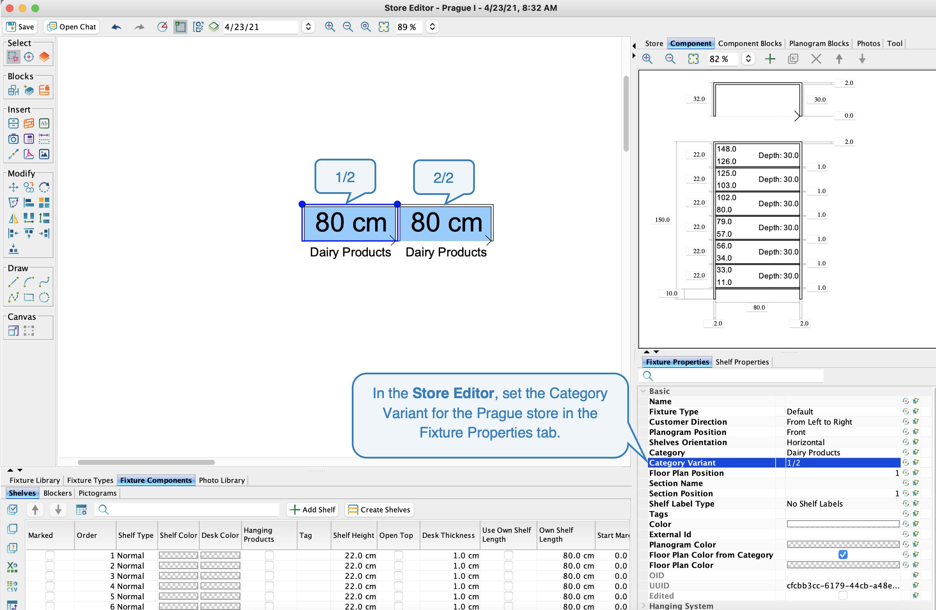The image size is (936, 610).
Task: Click the zoom stepper beside 82 % in the Component panel
Action: coord(748,59)
